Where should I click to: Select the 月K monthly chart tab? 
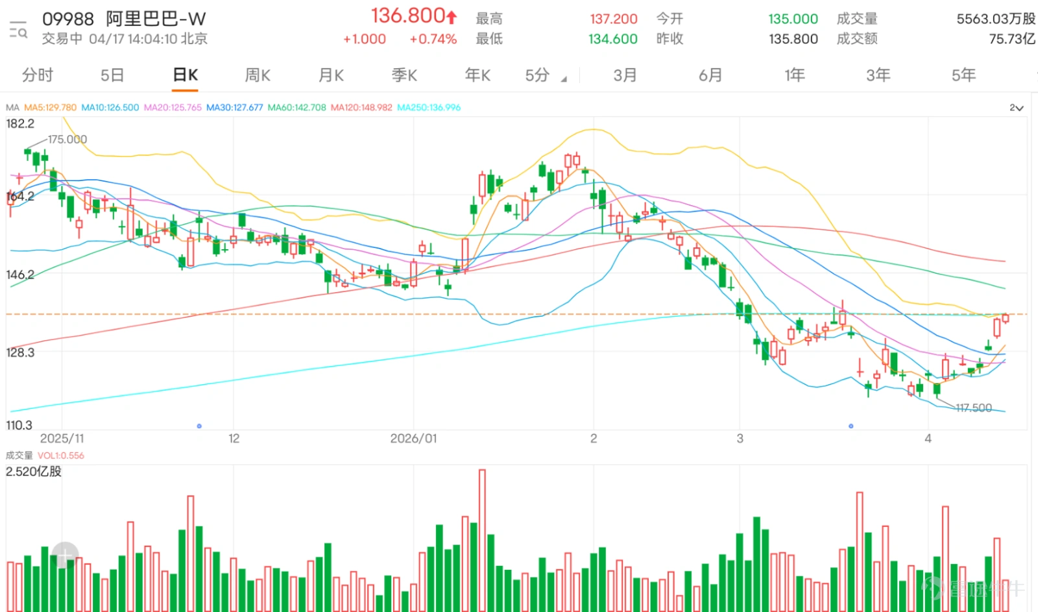(x=331, y=75)
